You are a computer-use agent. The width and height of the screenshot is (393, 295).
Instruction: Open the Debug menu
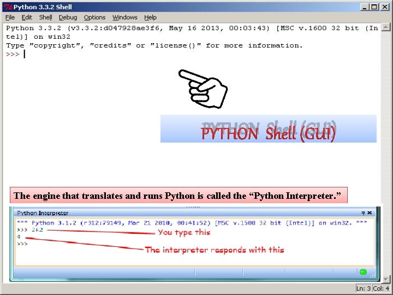pos(68,17)
